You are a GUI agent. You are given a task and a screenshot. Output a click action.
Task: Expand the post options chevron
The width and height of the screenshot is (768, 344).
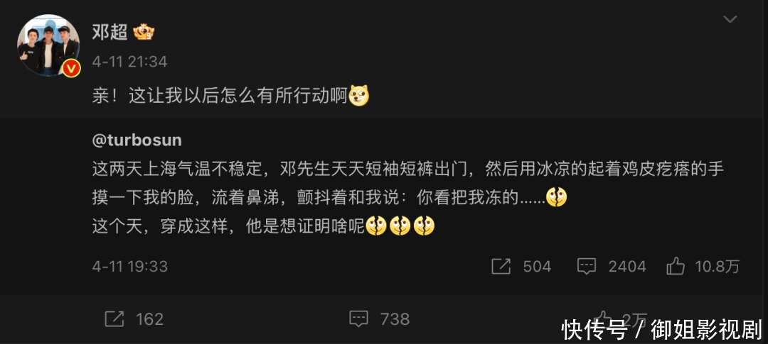click(730, 19)
